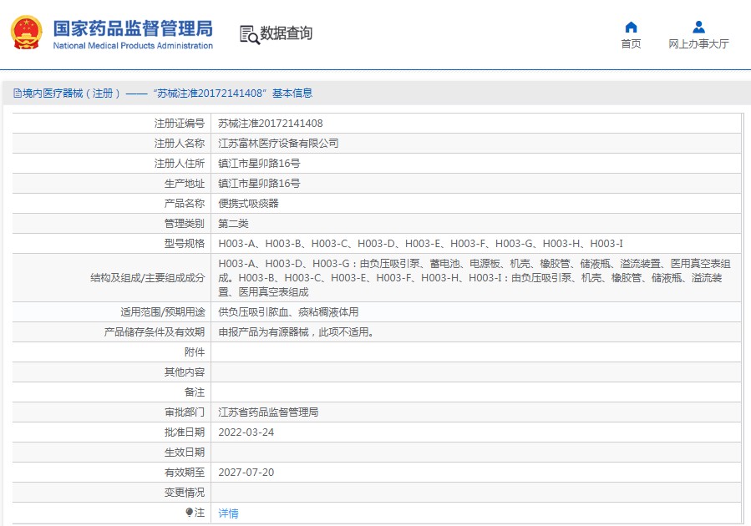Click the 数据查询 heading text
This screenshot has height=526, width=751.
click(286, 33)
